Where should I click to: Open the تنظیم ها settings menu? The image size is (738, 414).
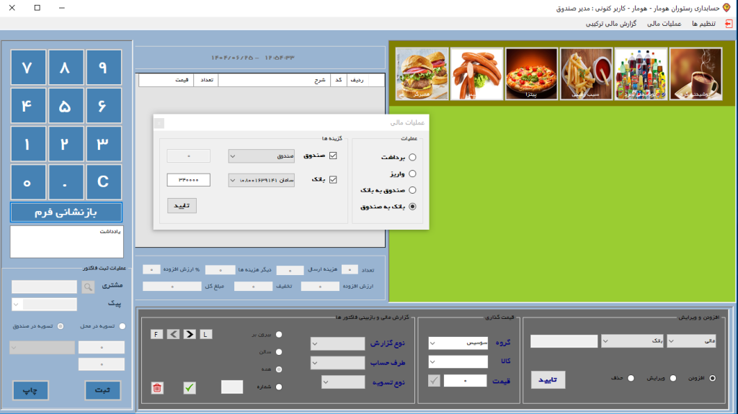click(x=703, y=24)
